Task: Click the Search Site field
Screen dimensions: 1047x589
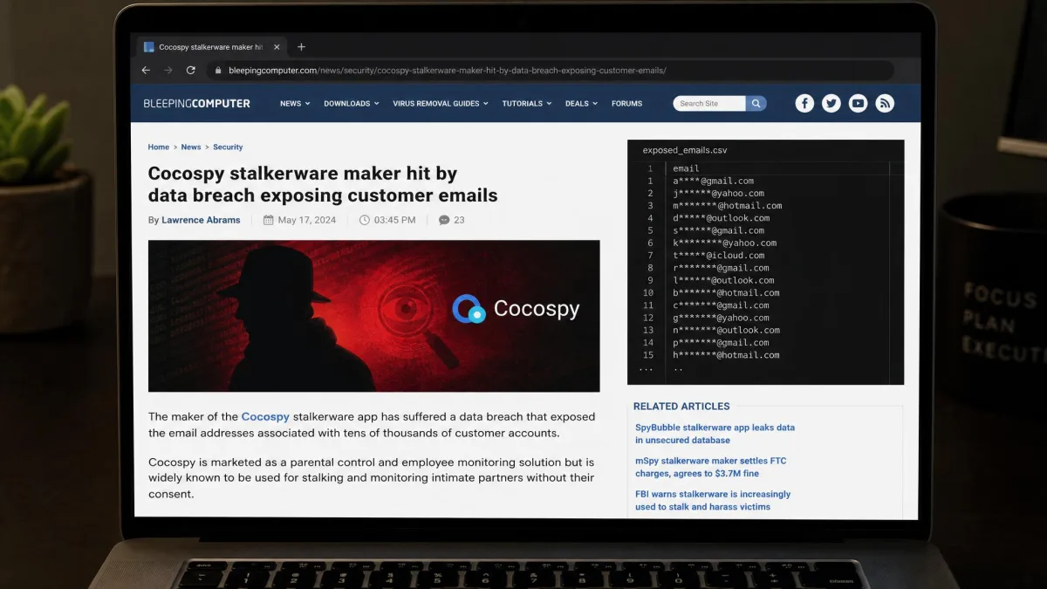Action: pos(709,103)
